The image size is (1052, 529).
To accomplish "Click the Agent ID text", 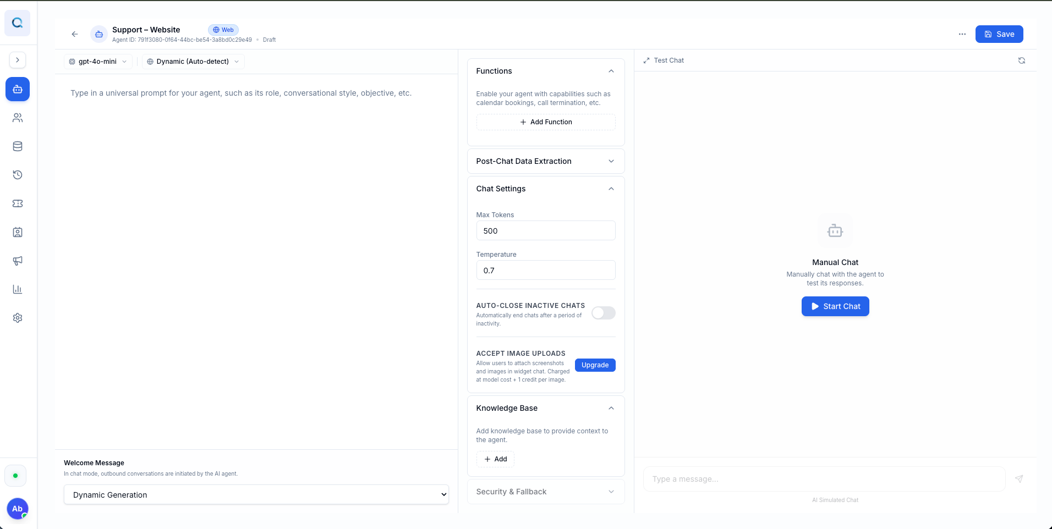I will [182, 40].
